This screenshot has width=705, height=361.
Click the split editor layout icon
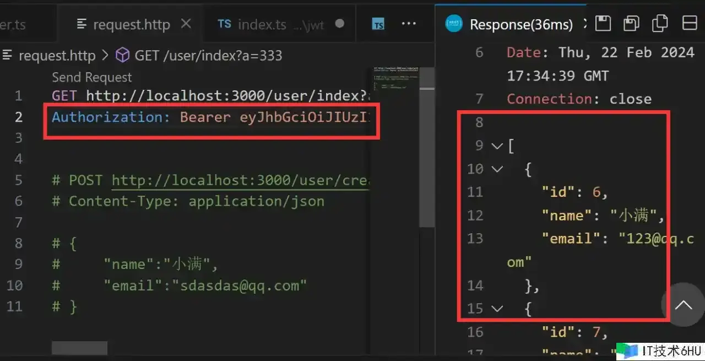point(690,23)
